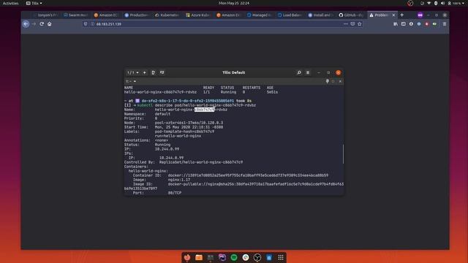Open the Firefox account icon
The image size is (468, 263).
pos(411,24)
